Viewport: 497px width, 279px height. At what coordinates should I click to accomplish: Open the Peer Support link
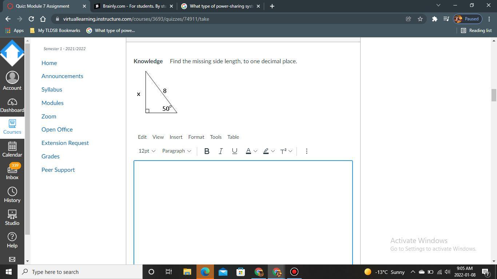[x=58, y=170]
